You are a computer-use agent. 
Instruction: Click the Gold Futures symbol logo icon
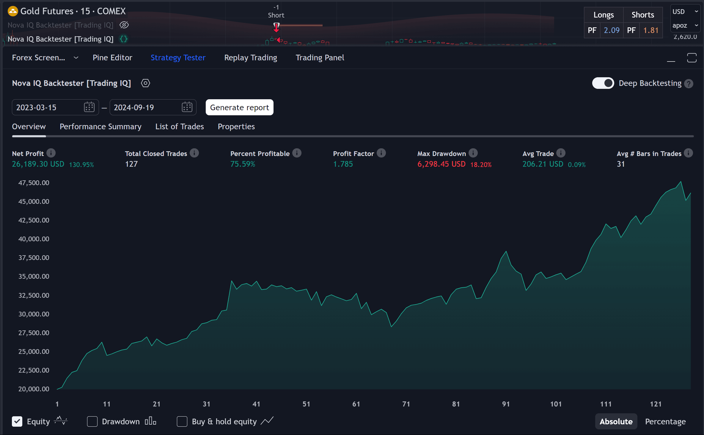[12, 11]
